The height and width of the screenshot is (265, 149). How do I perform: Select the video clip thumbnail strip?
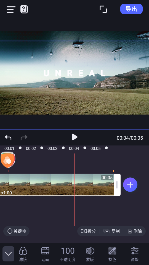click(x=57, y=185)
